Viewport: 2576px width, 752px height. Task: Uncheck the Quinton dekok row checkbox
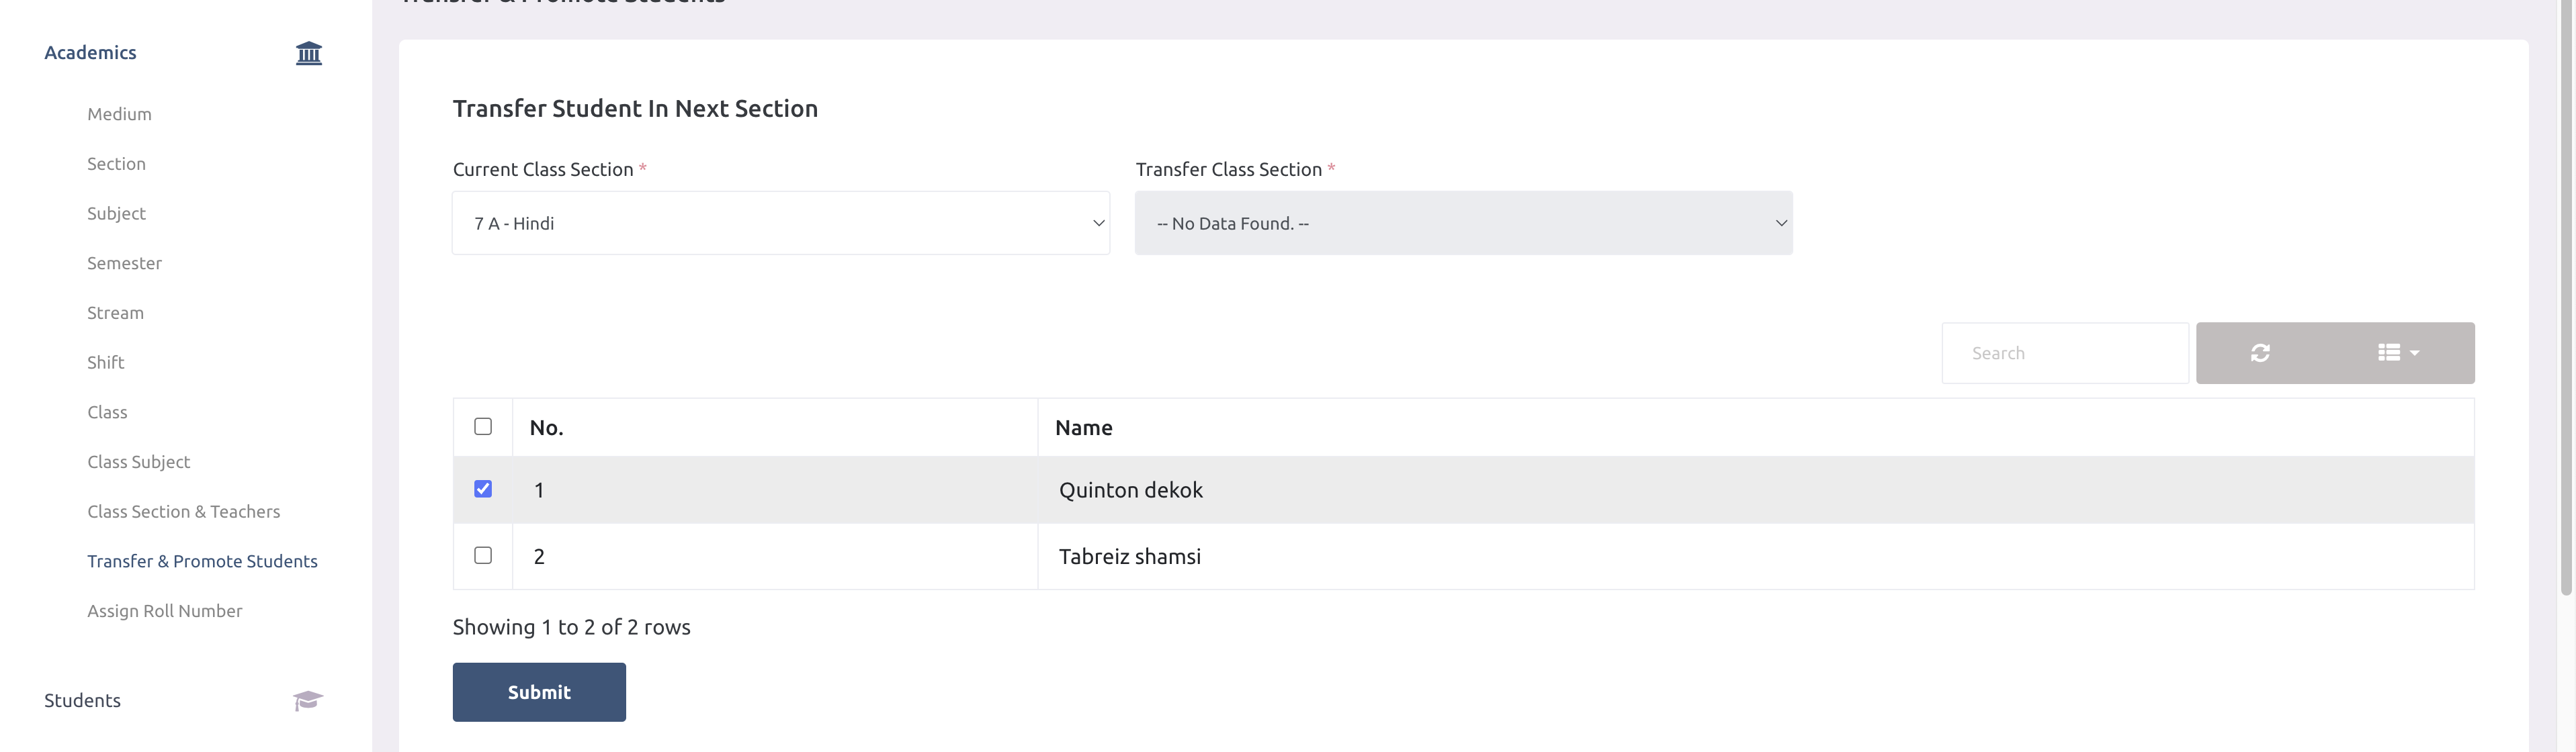tap(483, 488)
